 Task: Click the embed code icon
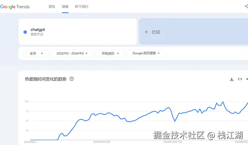[240, 79]
